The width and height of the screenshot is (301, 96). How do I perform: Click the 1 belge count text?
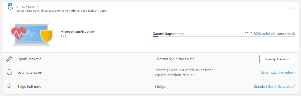coord(160,87)
